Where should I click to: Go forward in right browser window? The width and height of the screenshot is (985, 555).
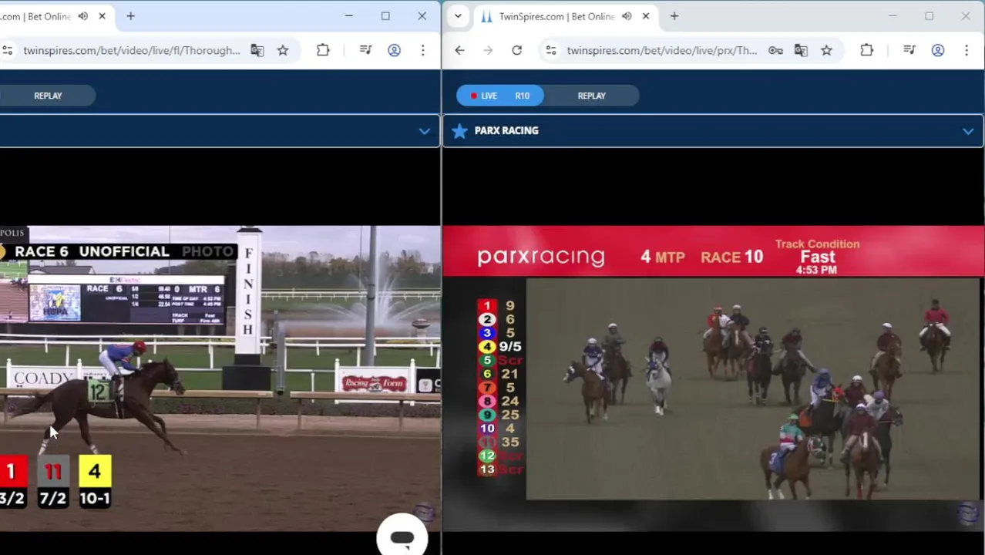pyautogui.click(x=488, y=50)
